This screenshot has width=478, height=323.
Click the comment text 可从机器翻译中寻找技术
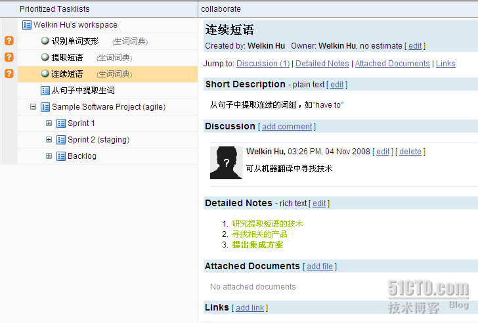289,169
